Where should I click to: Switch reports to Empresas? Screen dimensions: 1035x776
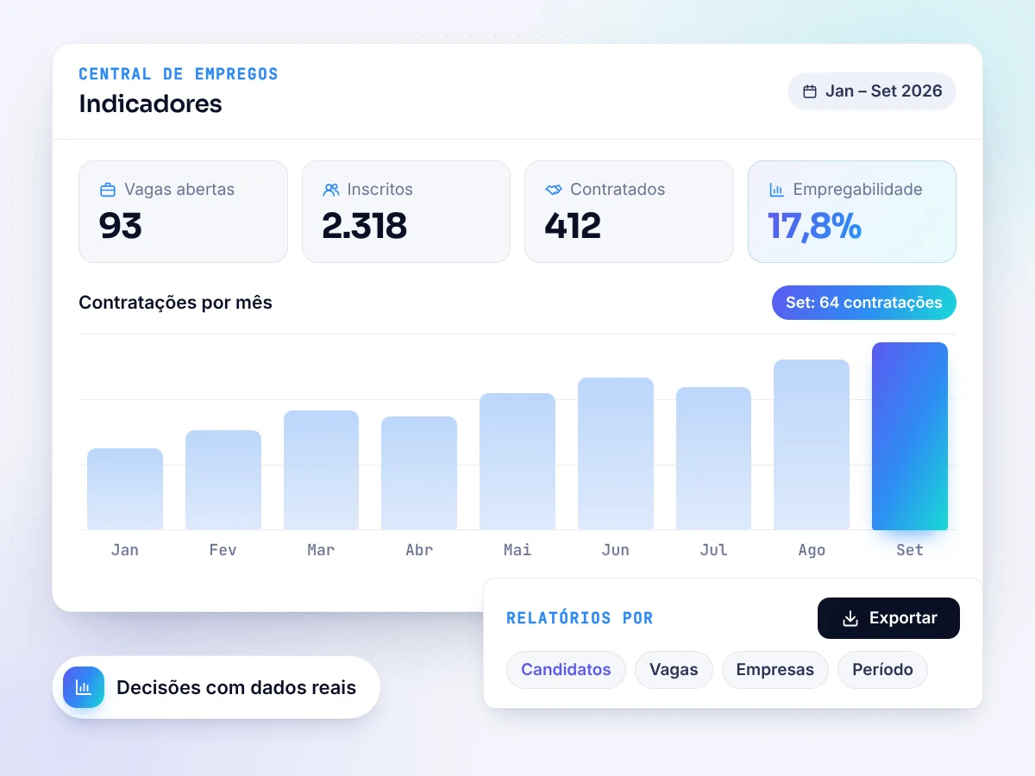coord(775,670)
